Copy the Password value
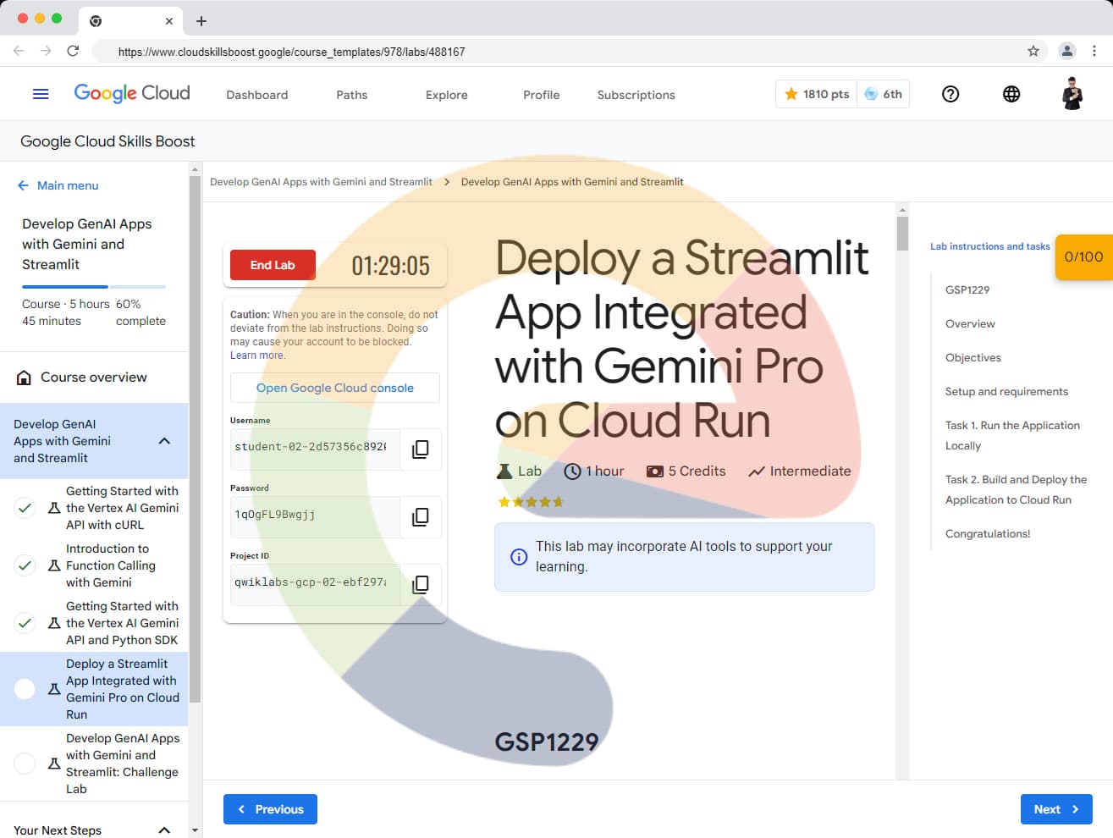1113x838 pixels. coord(420,516)
